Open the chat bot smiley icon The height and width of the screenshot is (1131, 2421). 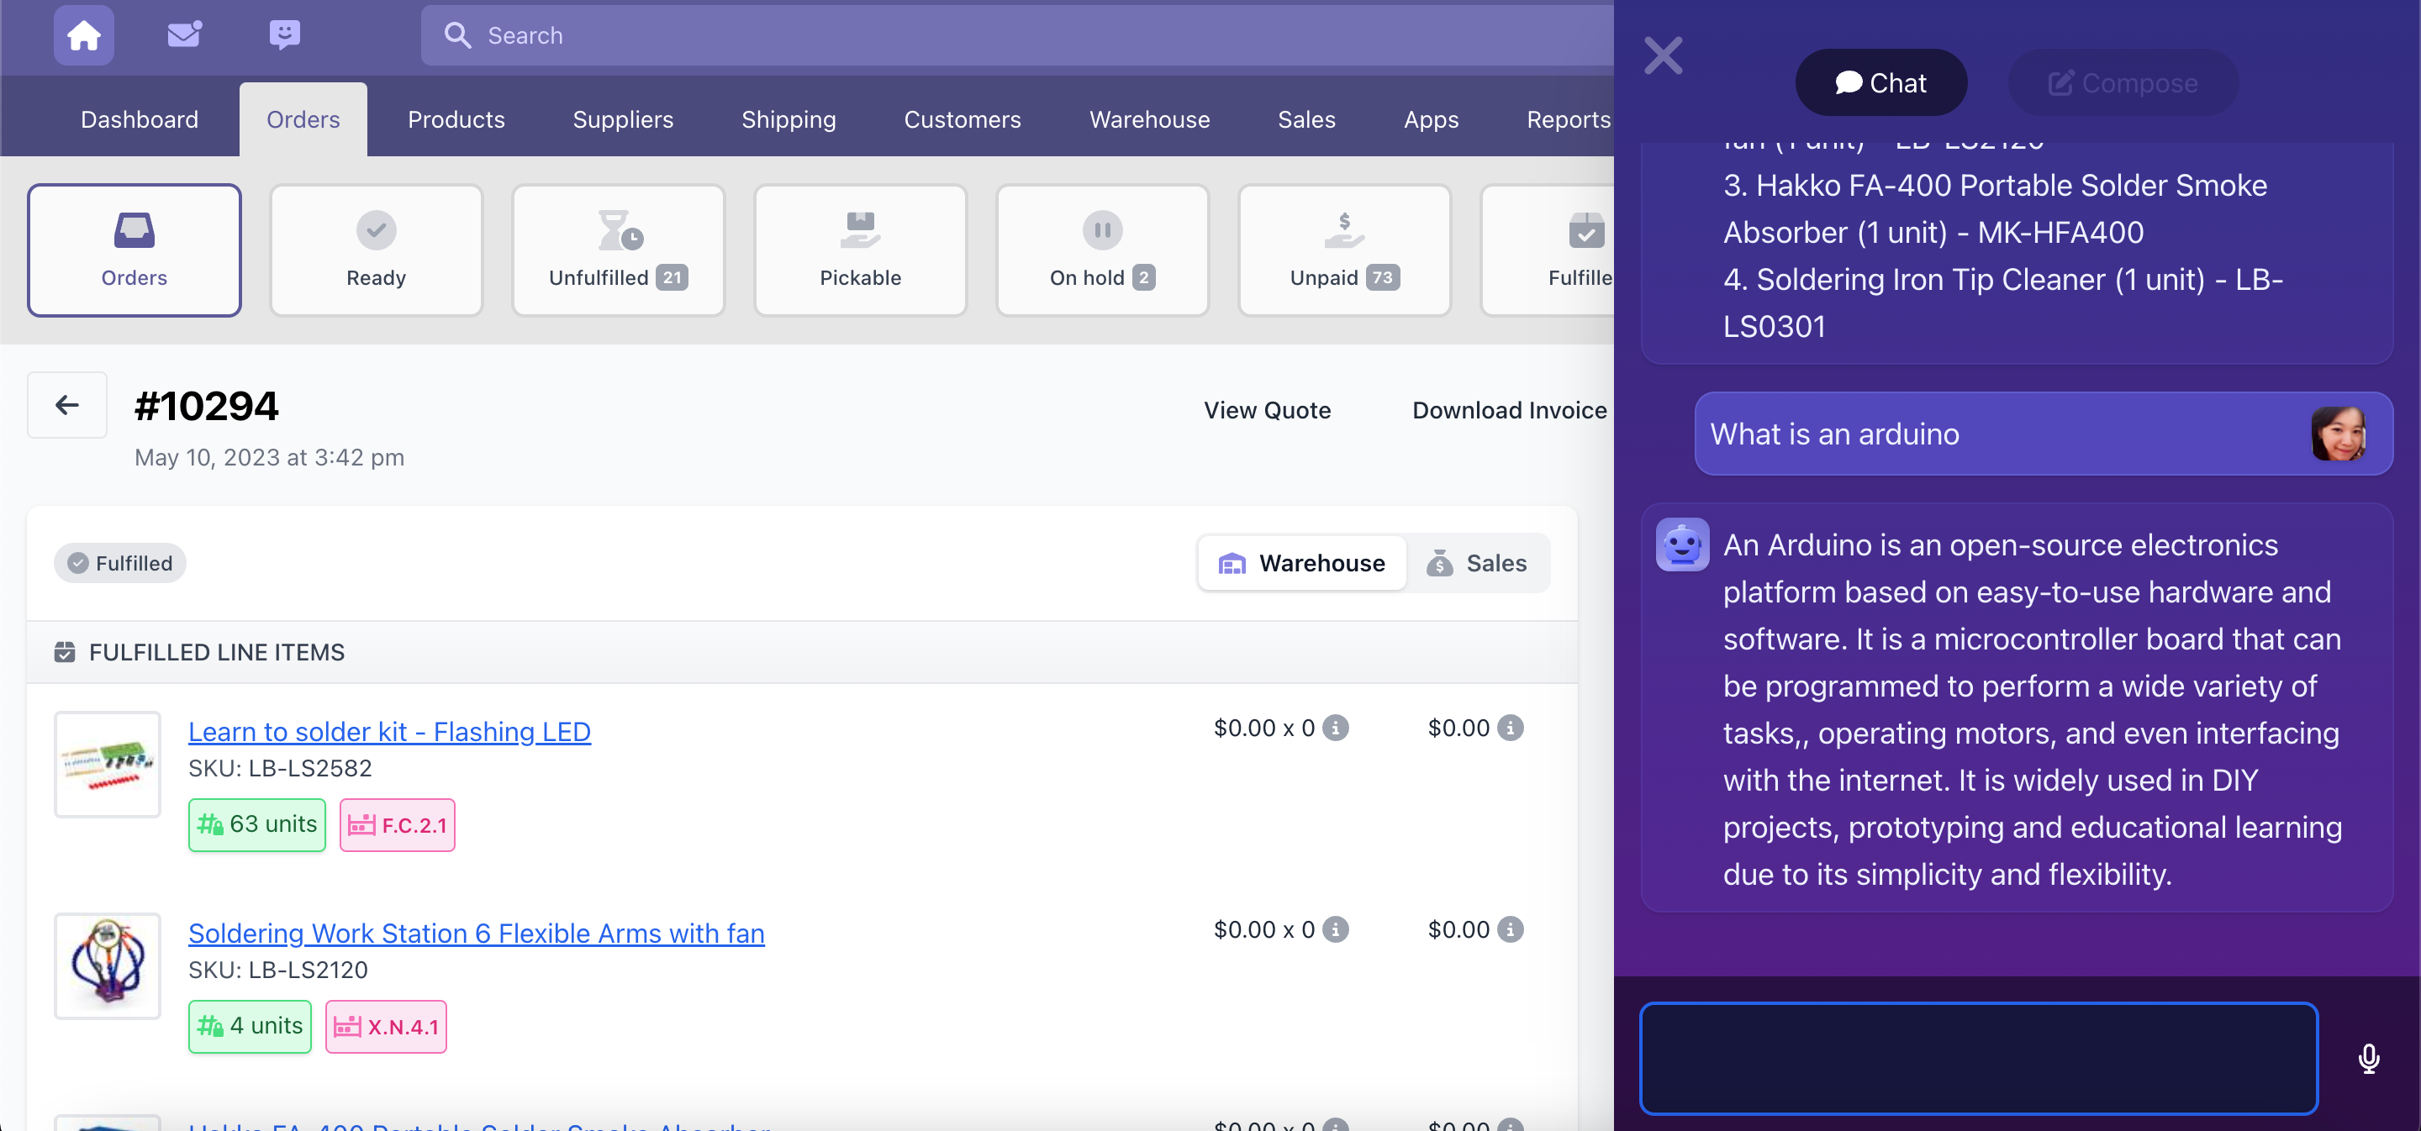284,34
